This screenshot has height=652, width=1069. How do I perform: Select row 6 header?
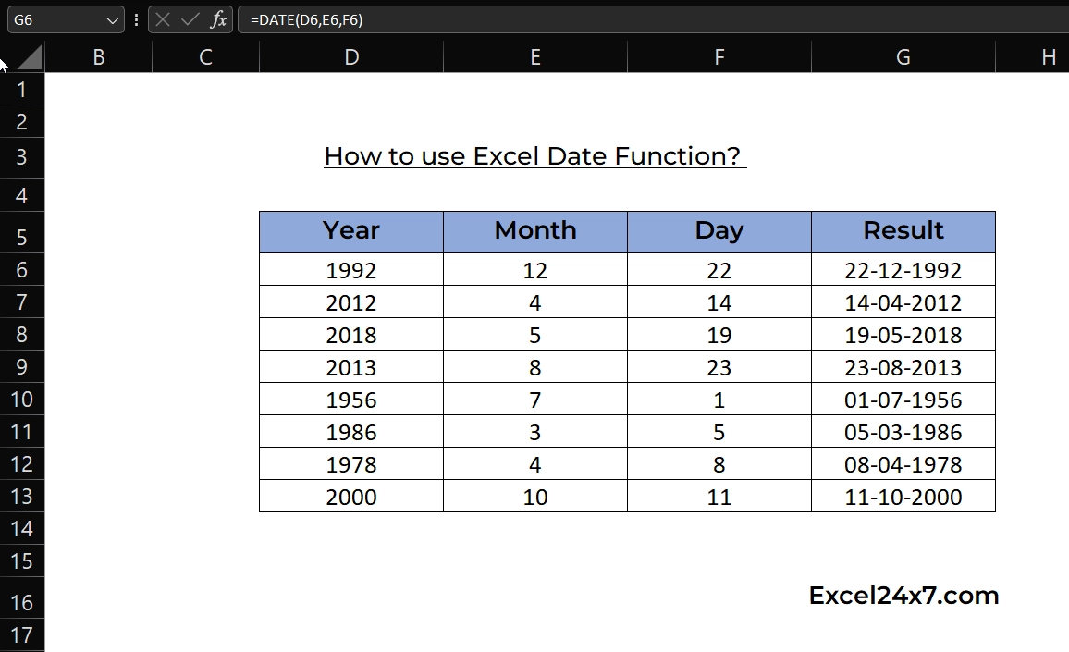22,269
